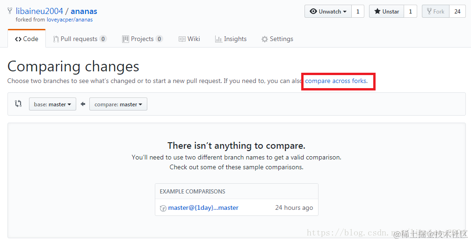Expand the base: master dropdown
The image size is (471, 242).
tap(52, 104)
